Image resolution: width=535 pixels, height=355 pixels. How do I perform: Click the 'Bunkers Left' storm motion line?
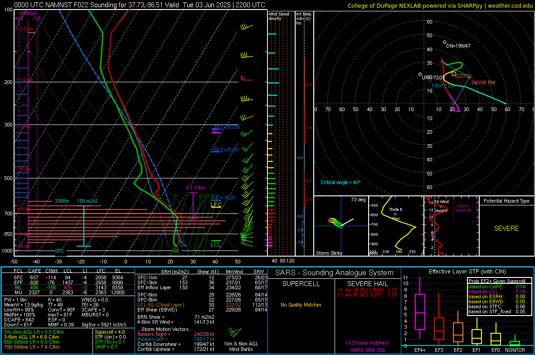[176, 339]
